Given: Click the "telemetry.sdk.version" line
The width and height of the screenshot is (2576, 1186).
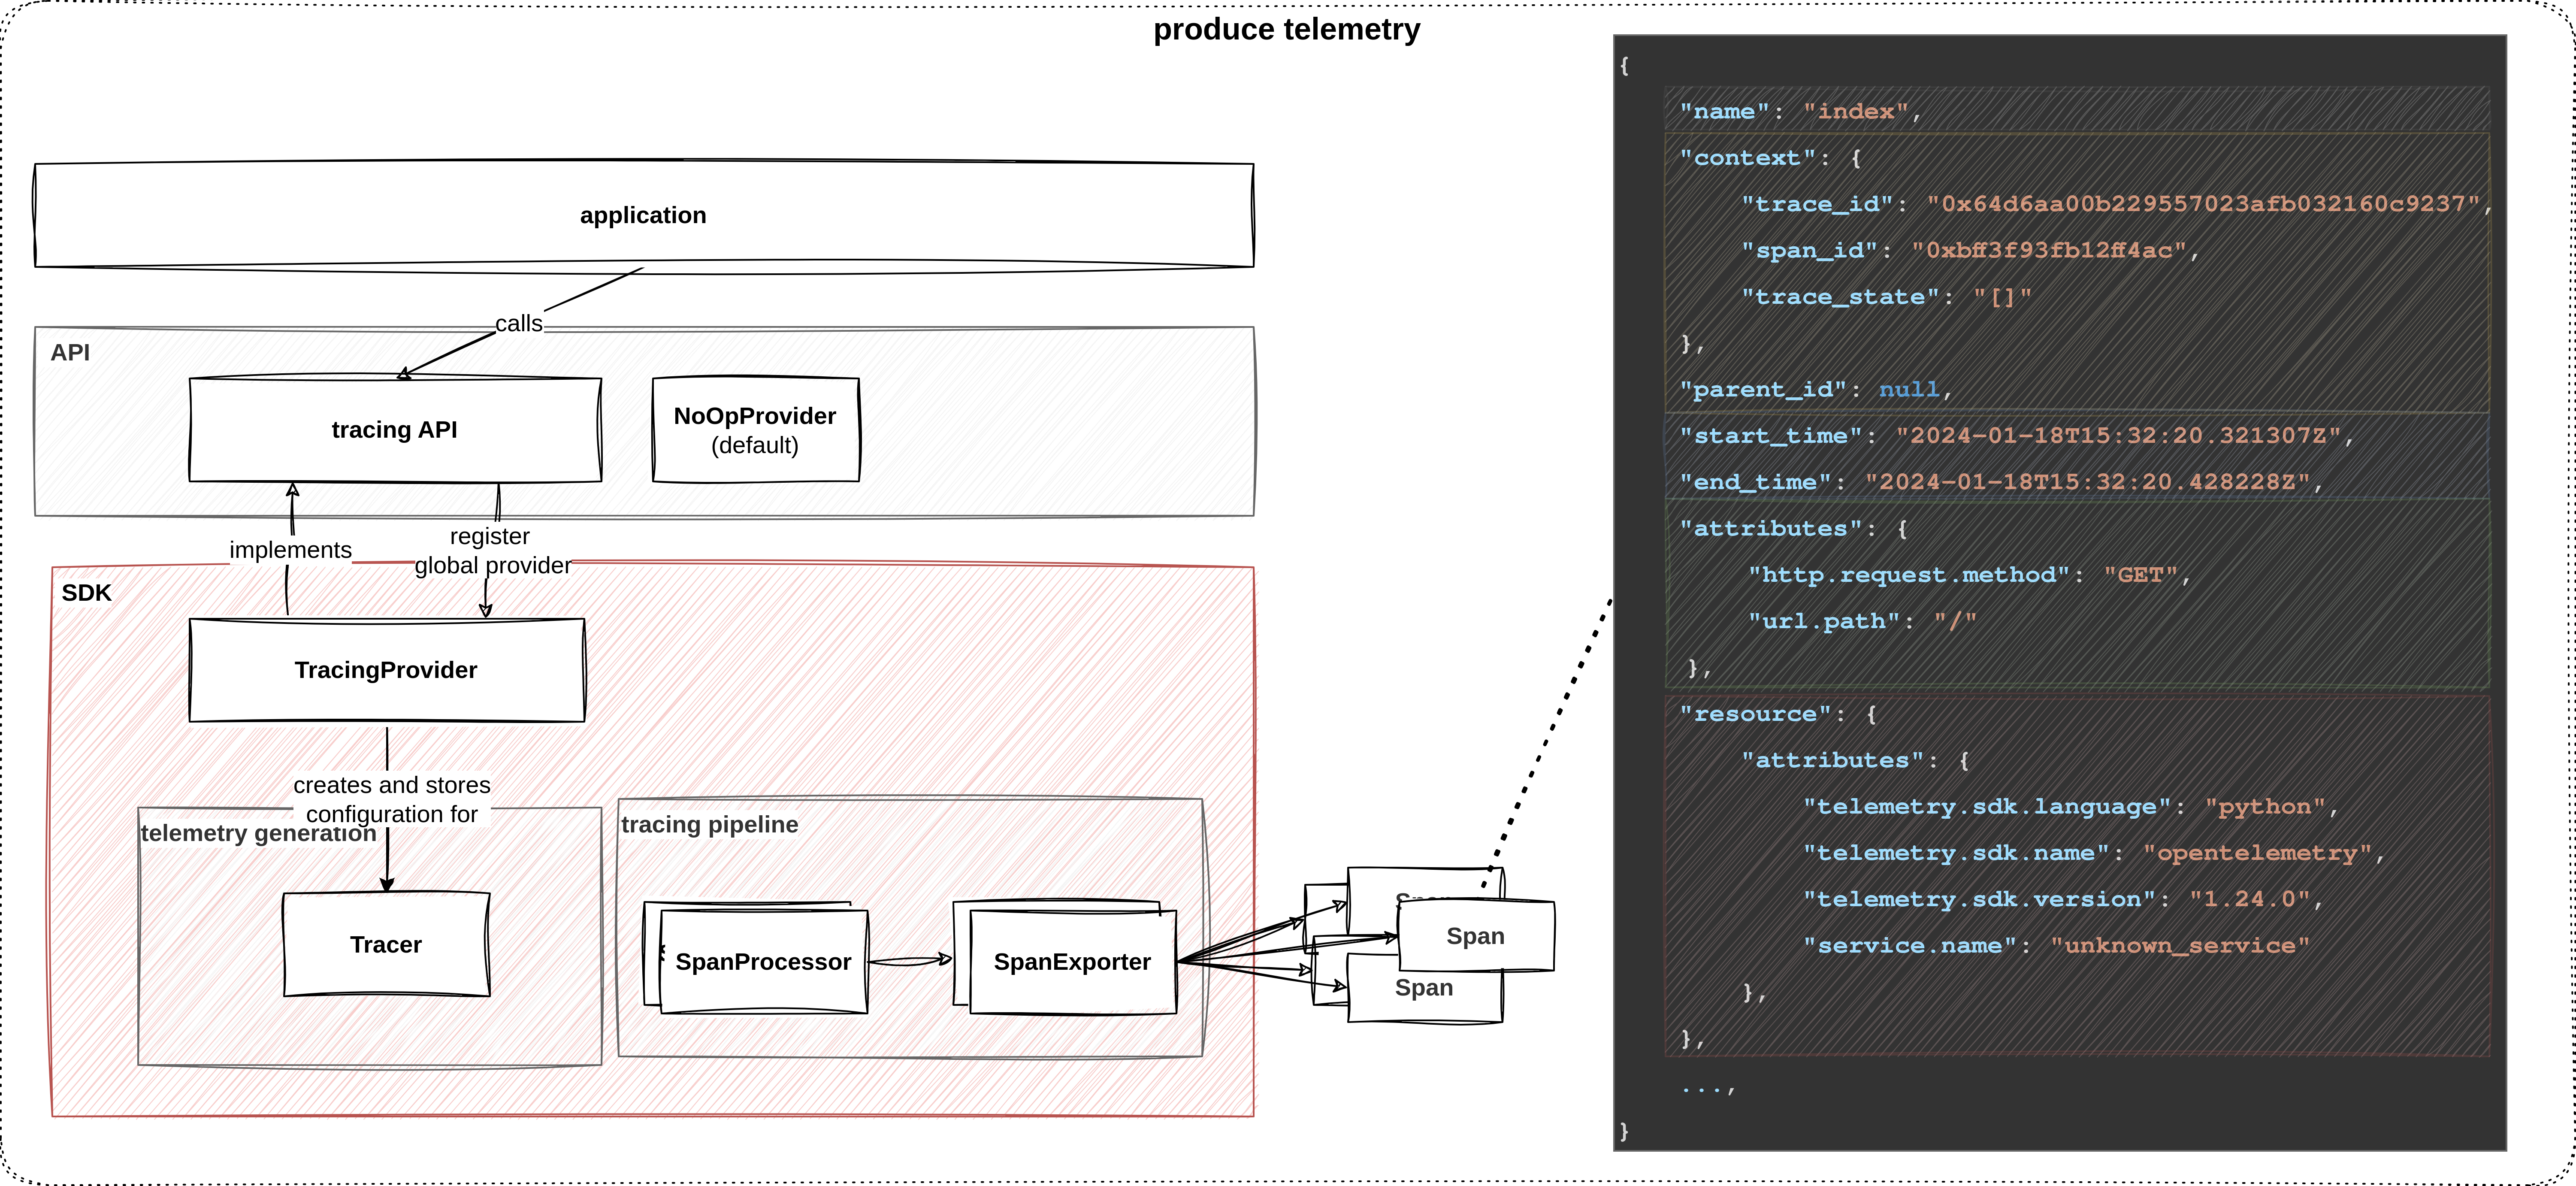Looking at the screenshot, I should pos(2063,899).
